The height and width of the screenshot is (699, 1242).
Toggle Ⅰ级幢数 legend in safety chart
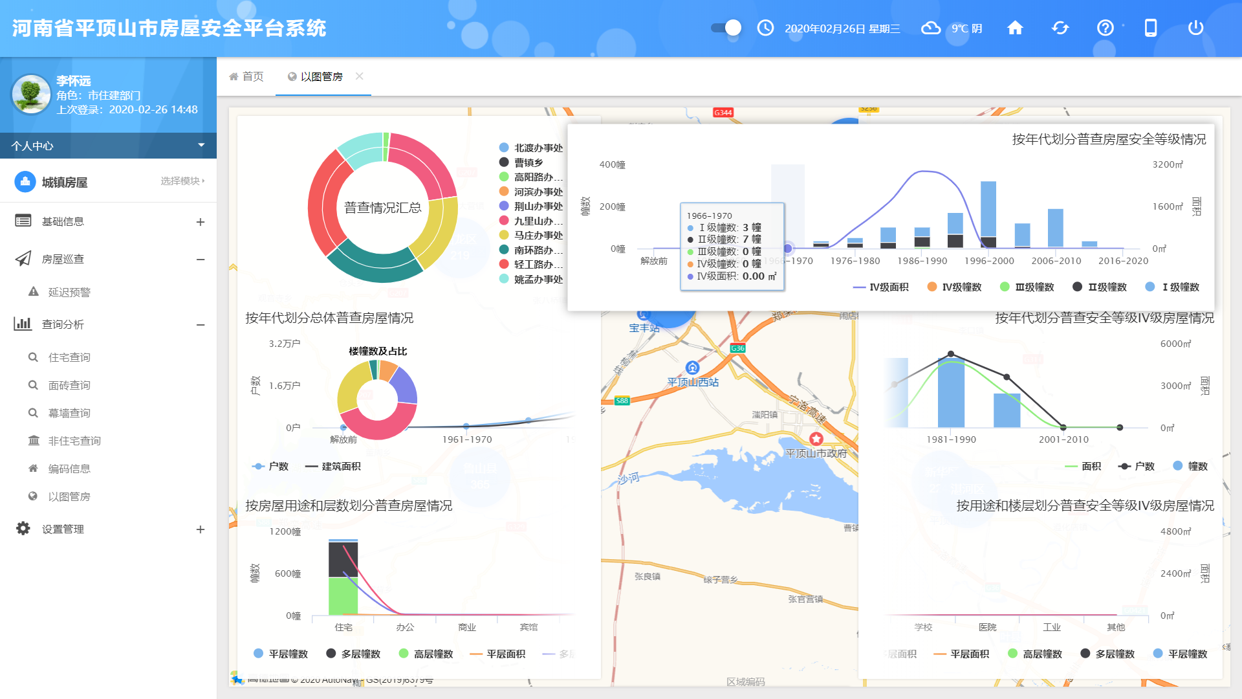tap(1172, 287)
